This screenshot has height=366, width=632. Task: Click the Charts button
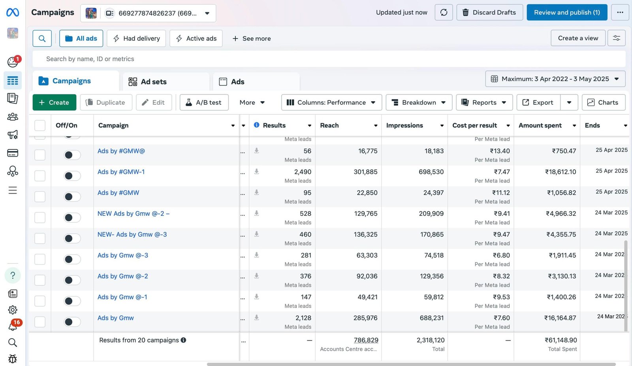(x=603, y=102)
